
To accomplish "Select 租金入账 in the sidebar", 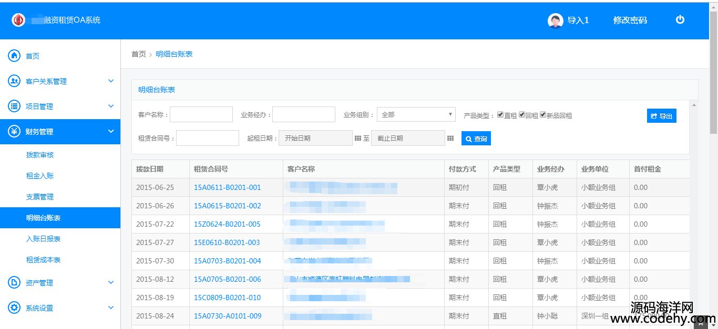I will [x=40, y=176].
